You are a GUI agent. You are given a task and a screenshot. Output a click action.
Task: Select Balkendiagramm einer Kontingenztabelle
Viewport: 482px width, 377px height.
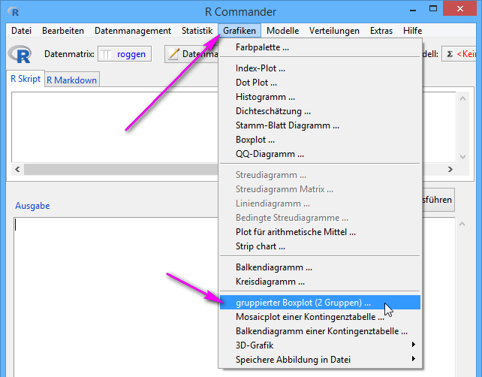click(320, 331)
